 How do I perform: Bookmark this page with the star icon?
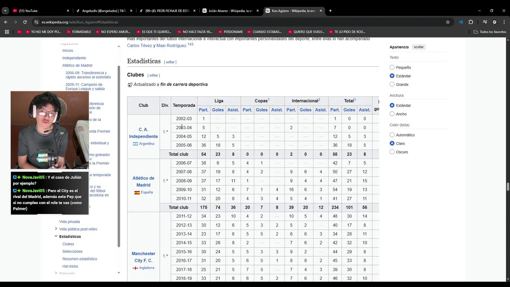[448, 22]
